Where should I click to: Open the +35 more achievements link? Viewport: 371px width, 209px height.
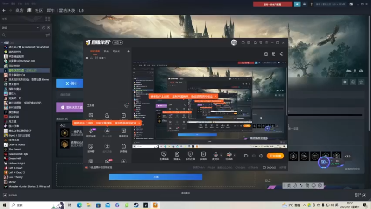pyautogui.click(x=347, y=157)
